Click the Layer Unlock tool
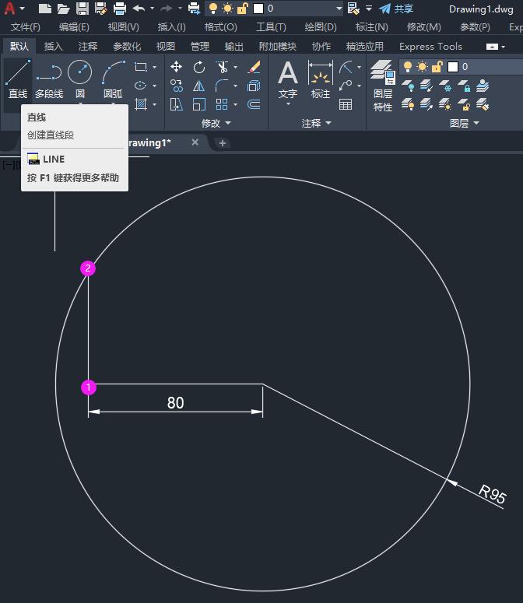Image resolution: width=523 pixels, height=603 pixels. [x=464, y=103]
